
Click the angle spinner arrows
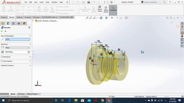[x=29, y=52]
